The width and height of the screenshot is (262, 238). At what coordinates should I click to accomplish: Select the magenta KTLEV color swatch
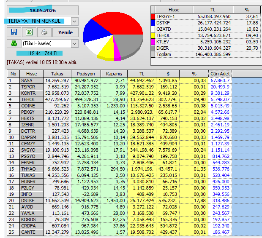pyautogui.click(x=153, y=42)
